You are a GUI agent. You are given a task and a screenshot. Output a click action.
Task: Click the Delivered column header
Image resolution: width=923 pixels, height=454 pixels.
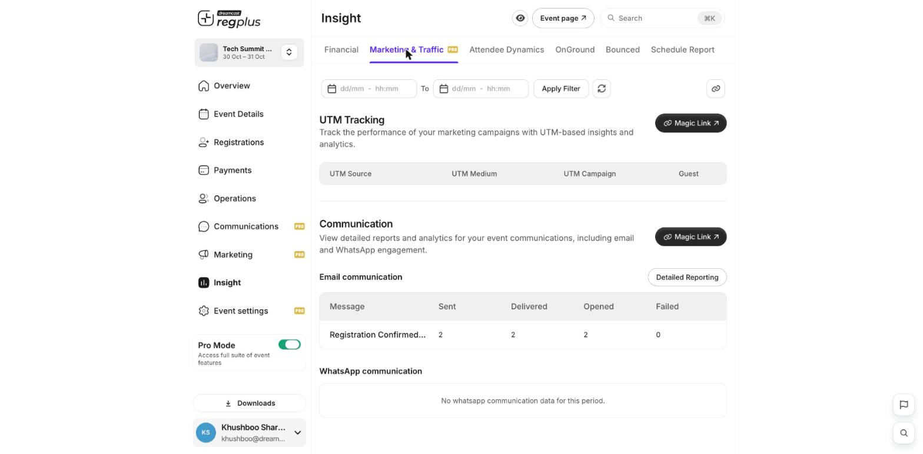[x=529, y=307]
